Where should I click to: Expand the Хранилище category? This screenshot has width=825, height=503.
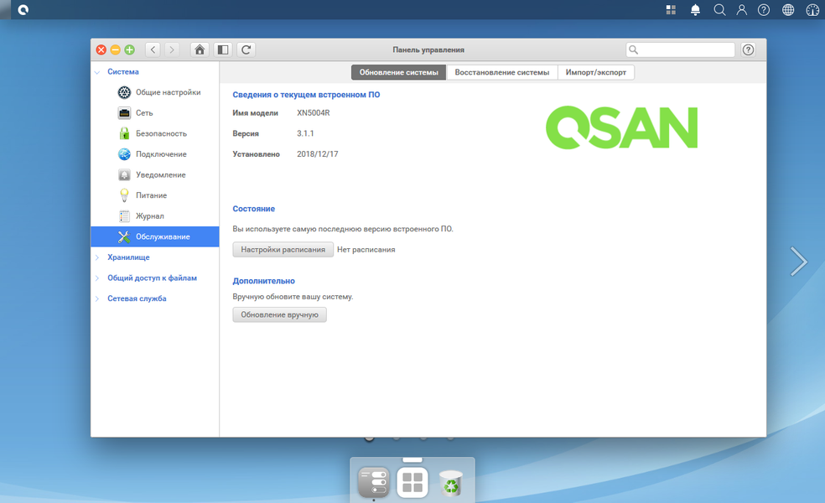(97, 257)
